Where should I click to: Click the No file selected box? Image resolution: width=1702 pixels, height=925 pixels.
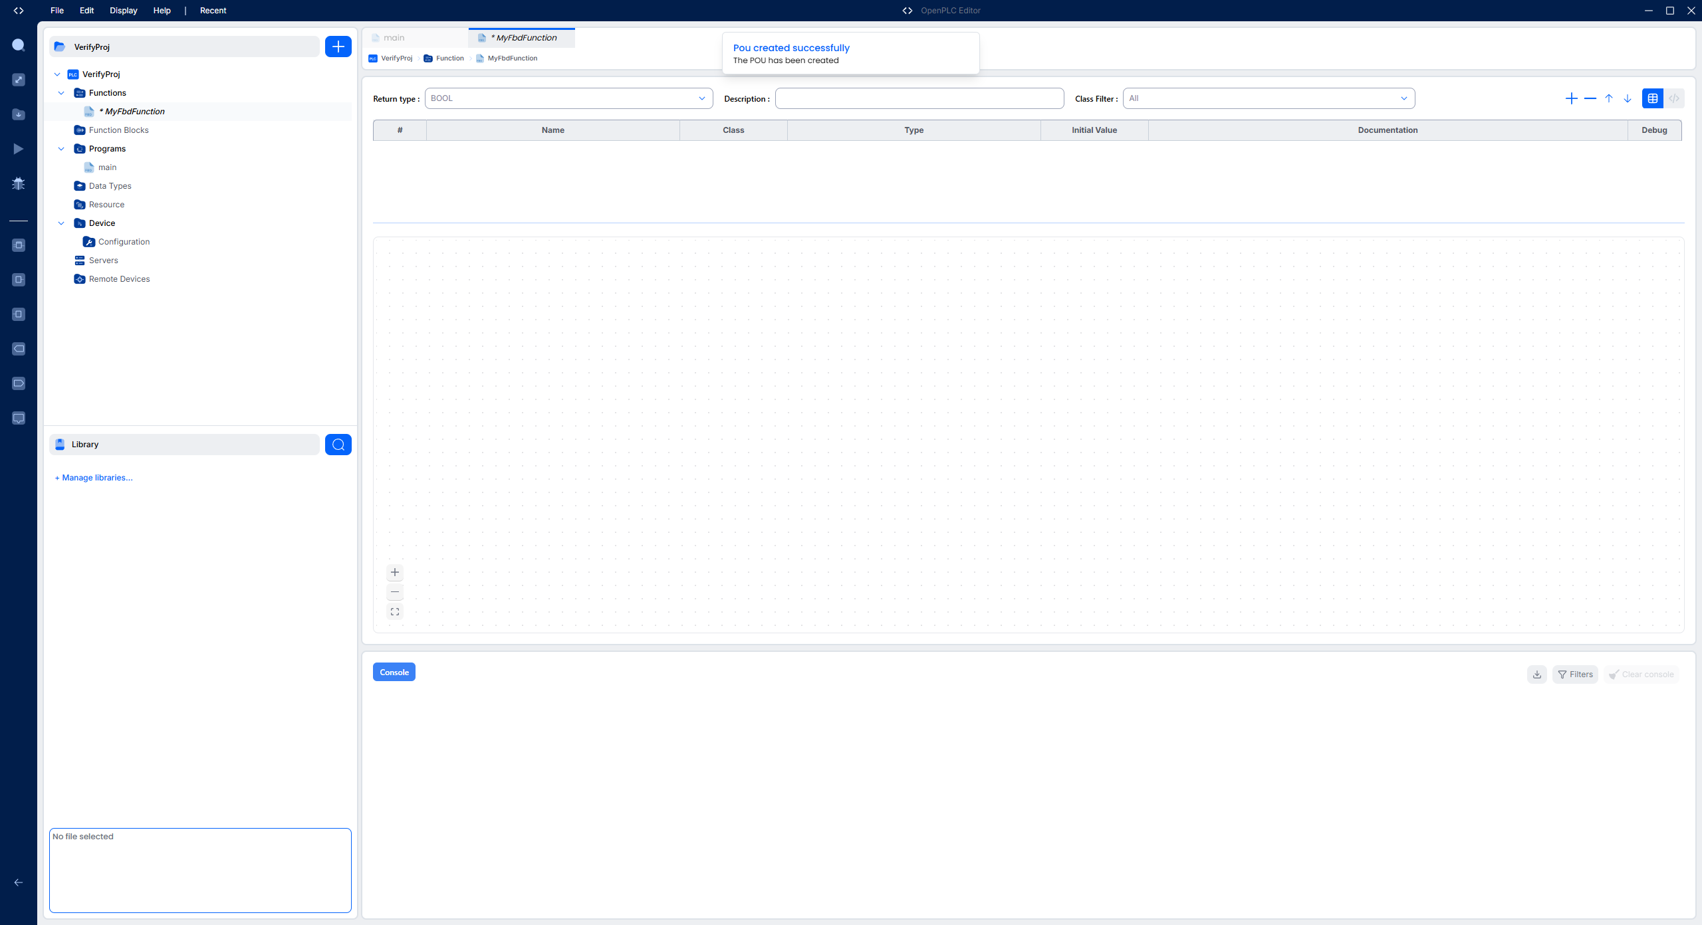click(x=200, y=871)
